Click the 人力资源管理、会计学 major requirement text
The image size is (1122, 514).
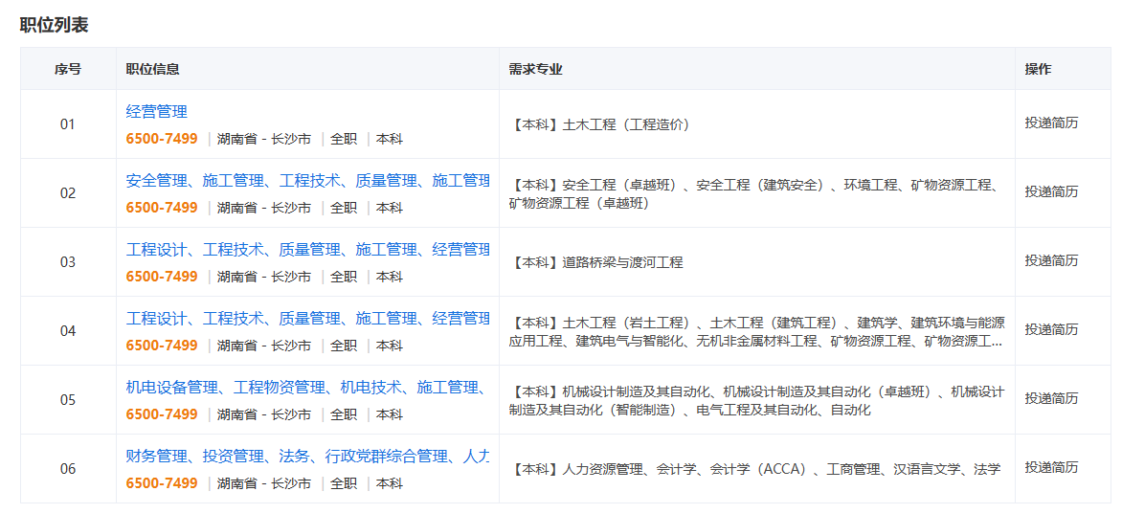click(x=756, y=469)
